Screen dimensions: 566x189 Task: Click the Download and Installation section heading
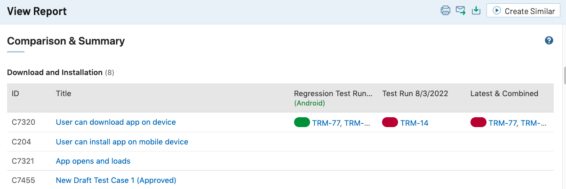tap(55, 72)
